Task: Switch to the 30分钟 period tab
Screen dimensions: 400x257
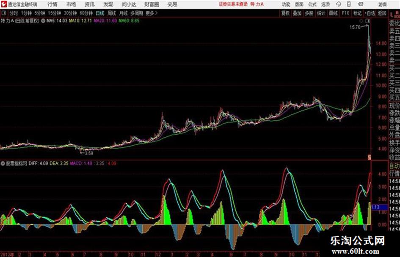Action: [70, 13]
